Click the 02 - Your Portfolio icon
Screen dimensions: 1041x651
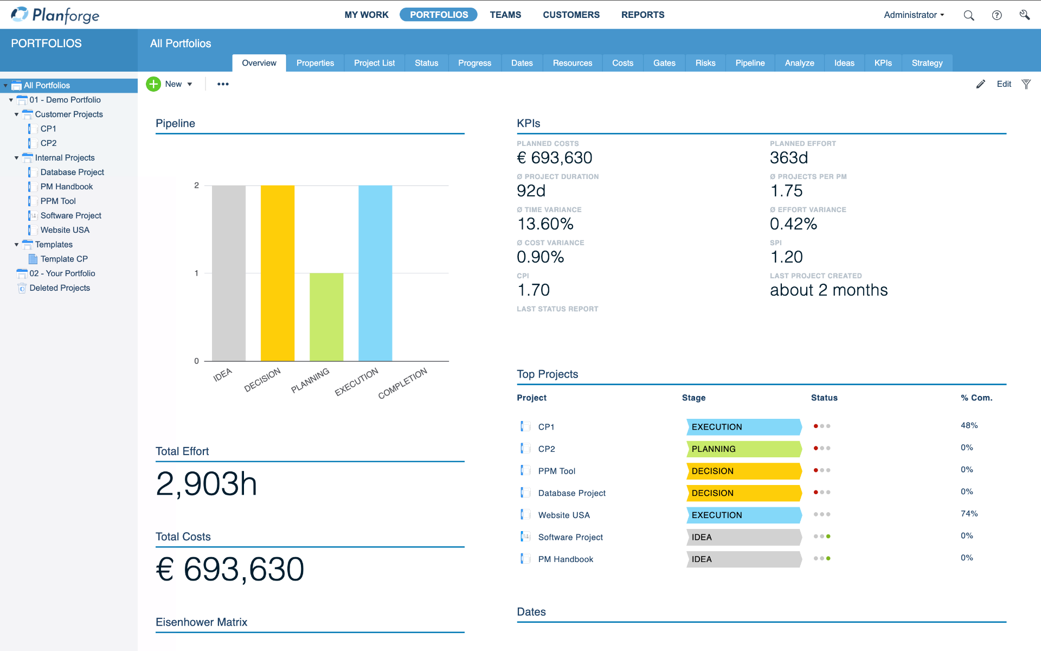click(22, 273)
